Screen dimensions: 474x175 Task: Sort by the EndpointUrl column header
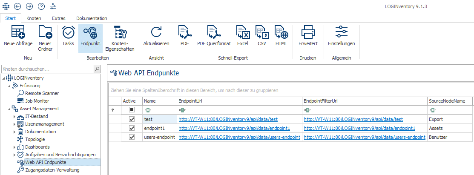[x=239, y=101]
